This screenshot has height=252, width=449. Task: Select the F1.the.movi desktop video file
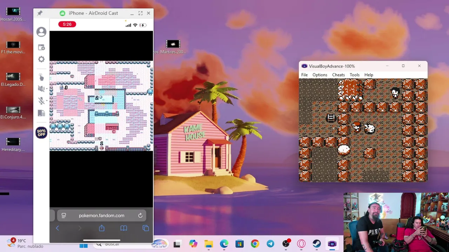(x=13, y=47)
